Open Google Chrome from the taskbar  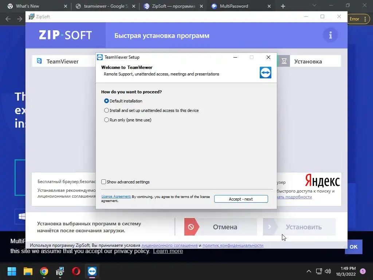click(x=44, y=271)
